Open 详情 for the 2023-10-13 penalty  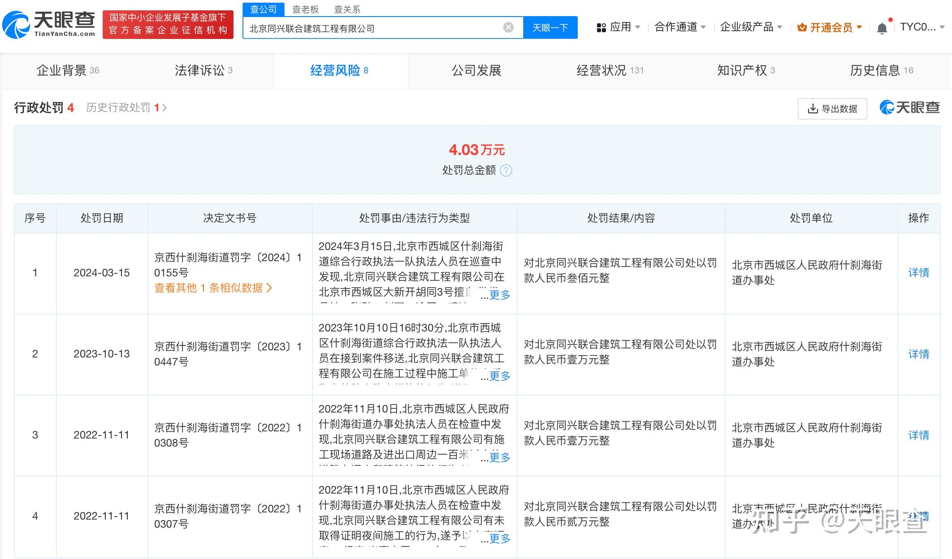(919, 354)
